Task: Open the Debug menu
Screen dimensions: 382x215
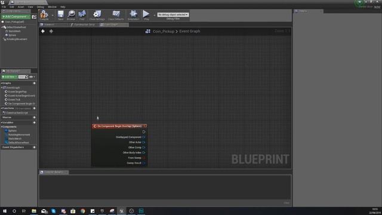Action: coord(41,7)
